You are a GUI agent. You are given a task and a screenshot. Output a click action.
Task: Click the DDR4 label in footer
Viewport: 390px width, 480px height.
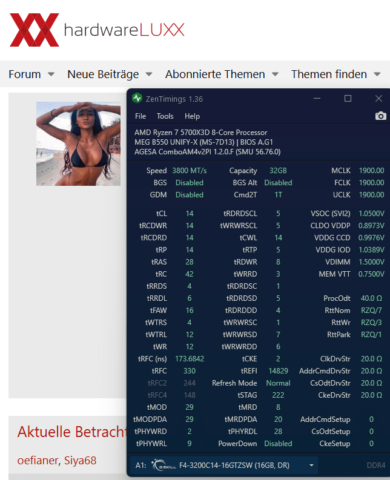pyautogui.click(x=376, y=465)
